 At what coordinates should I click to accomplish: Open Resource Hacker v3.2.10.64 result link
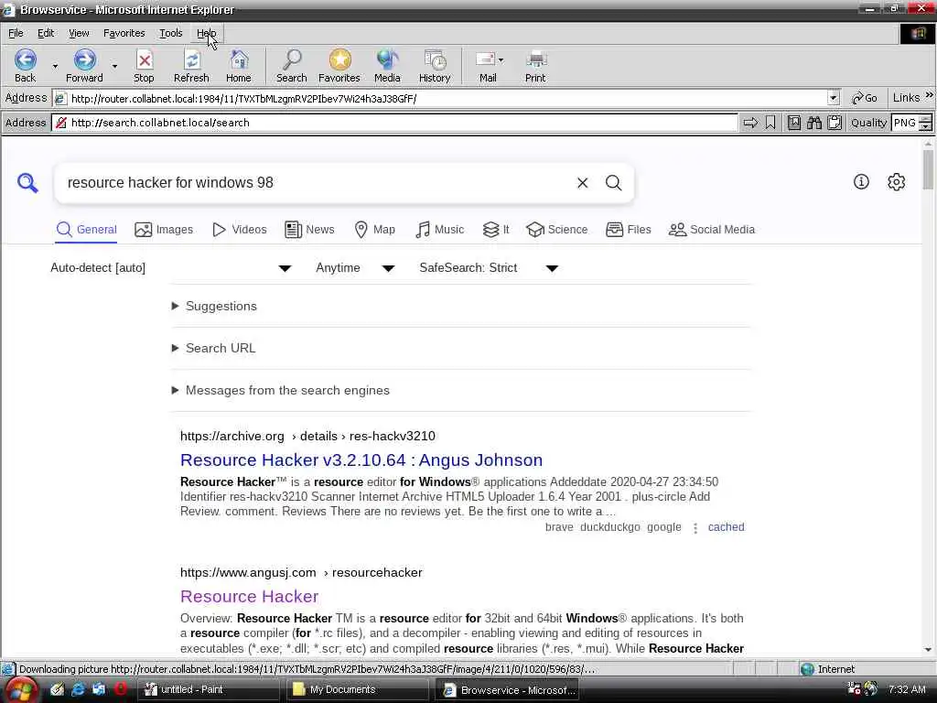[361, 460]
